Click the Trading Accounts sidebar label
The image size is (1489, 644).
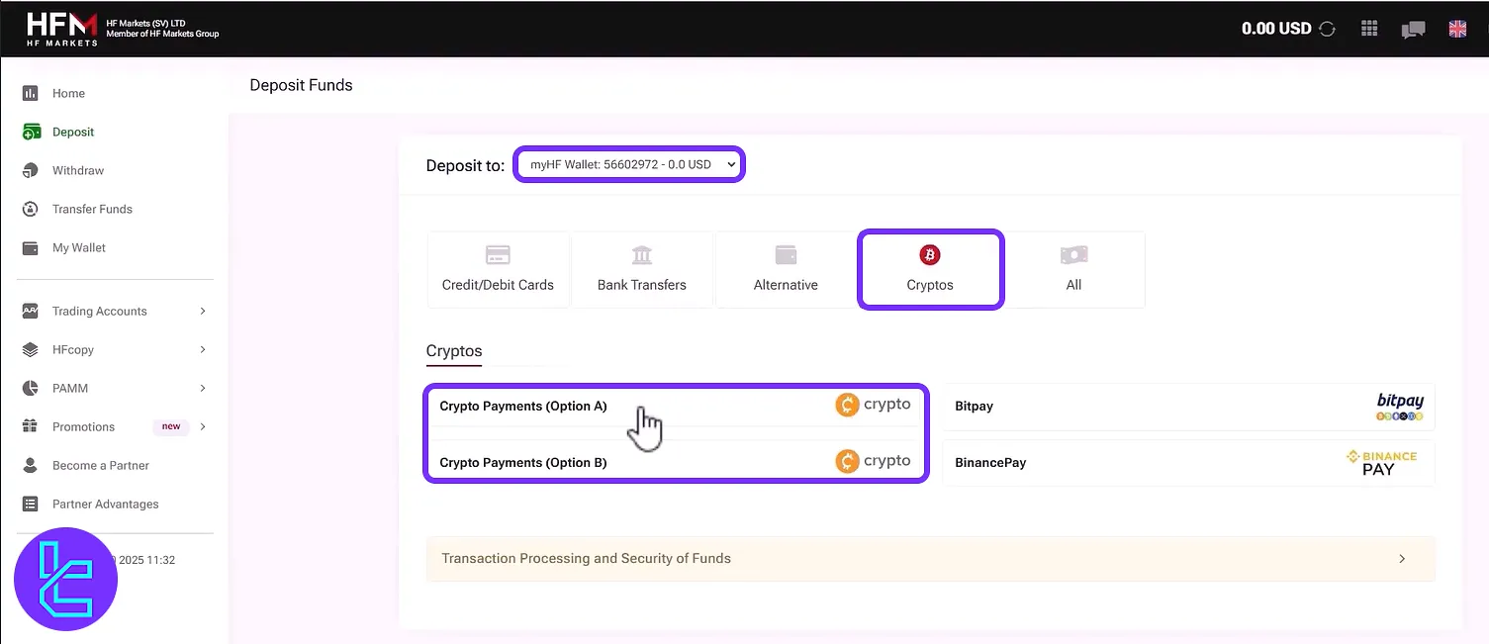tap(100, 311)
